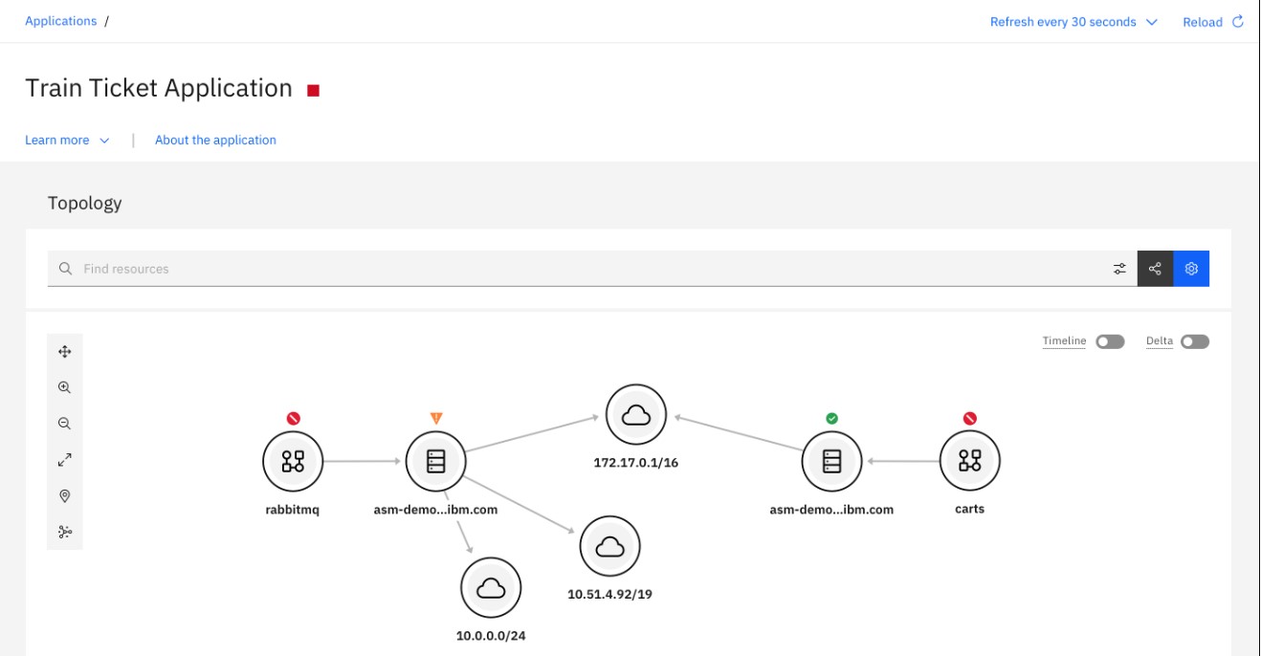Open the blue settings gear button
Screen dimensions: 1261x656
(1191, 269)
